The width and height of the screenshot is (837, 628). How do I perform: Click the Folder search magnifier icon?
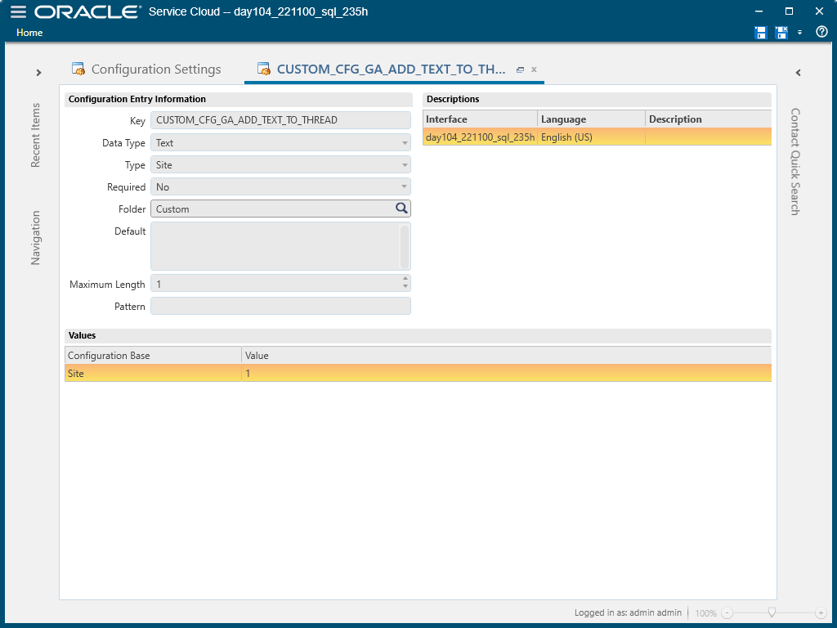[x=401, y=209]
